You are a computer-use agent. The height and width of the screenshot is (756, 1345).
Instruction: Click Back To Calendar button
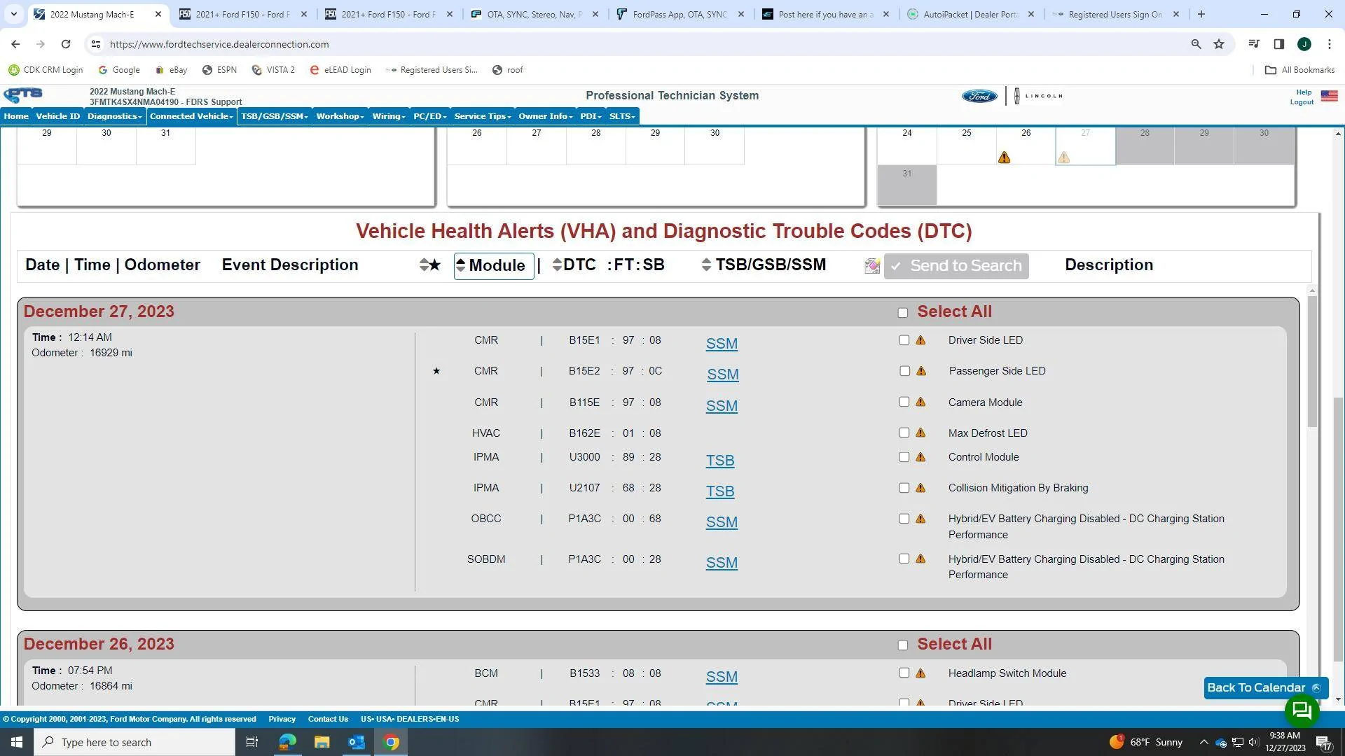(1265, 687)
